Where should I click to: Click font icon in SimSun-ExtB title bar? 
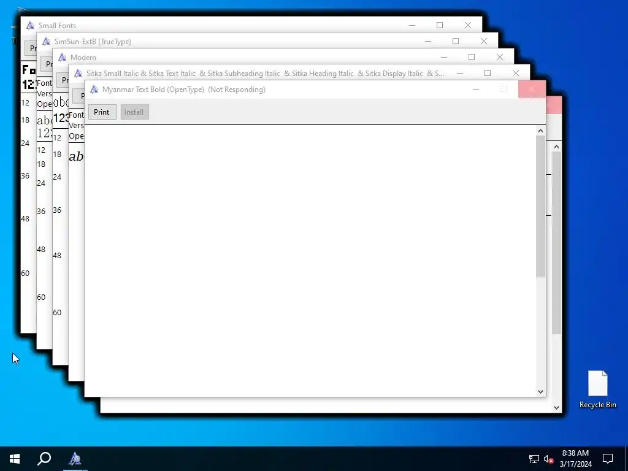(46, 41)
